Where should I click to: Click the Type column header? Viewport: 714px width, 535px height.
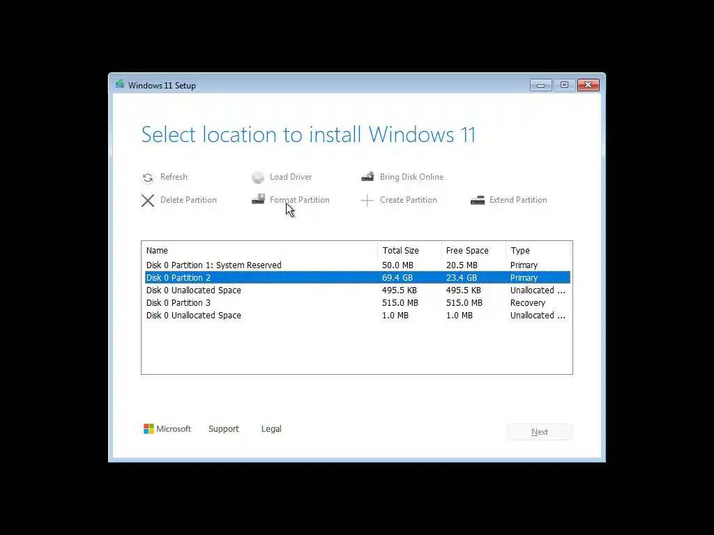pyautogui.click(x=538, y=251)
